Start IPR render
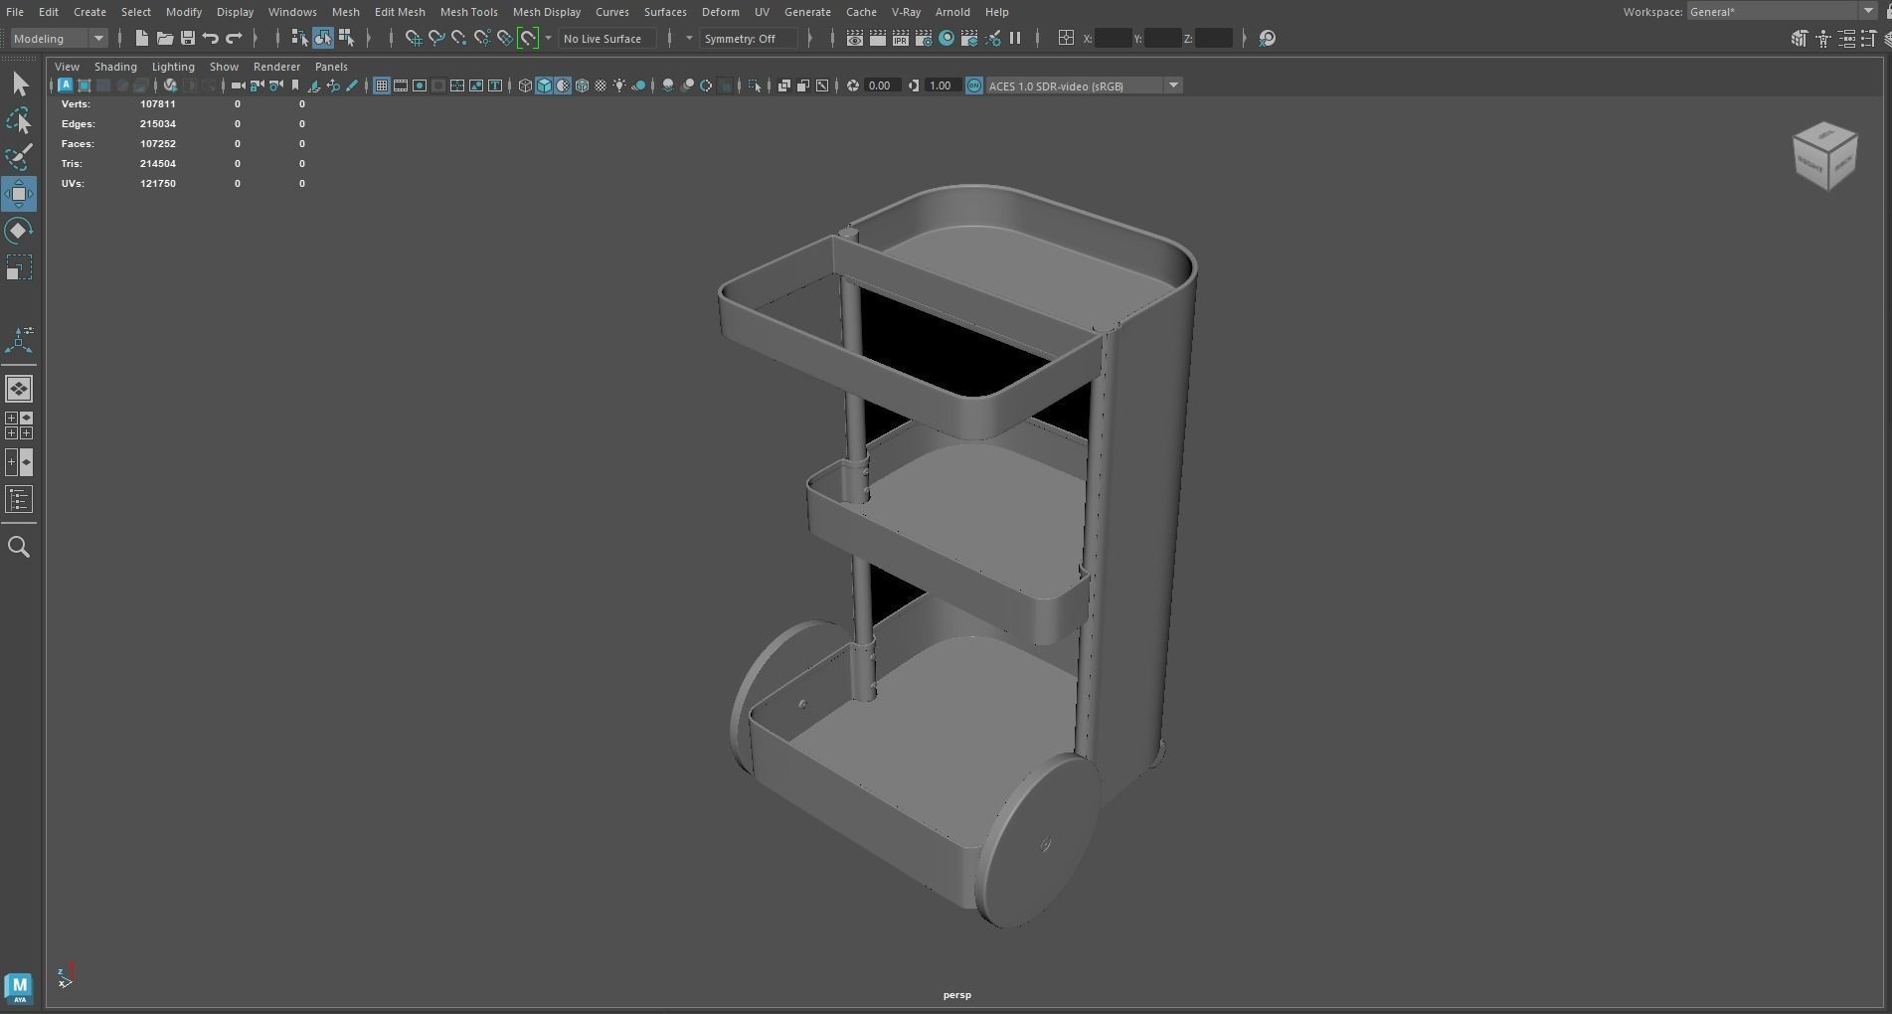Screen dimensions: 1892x1014 click(900, 38)
